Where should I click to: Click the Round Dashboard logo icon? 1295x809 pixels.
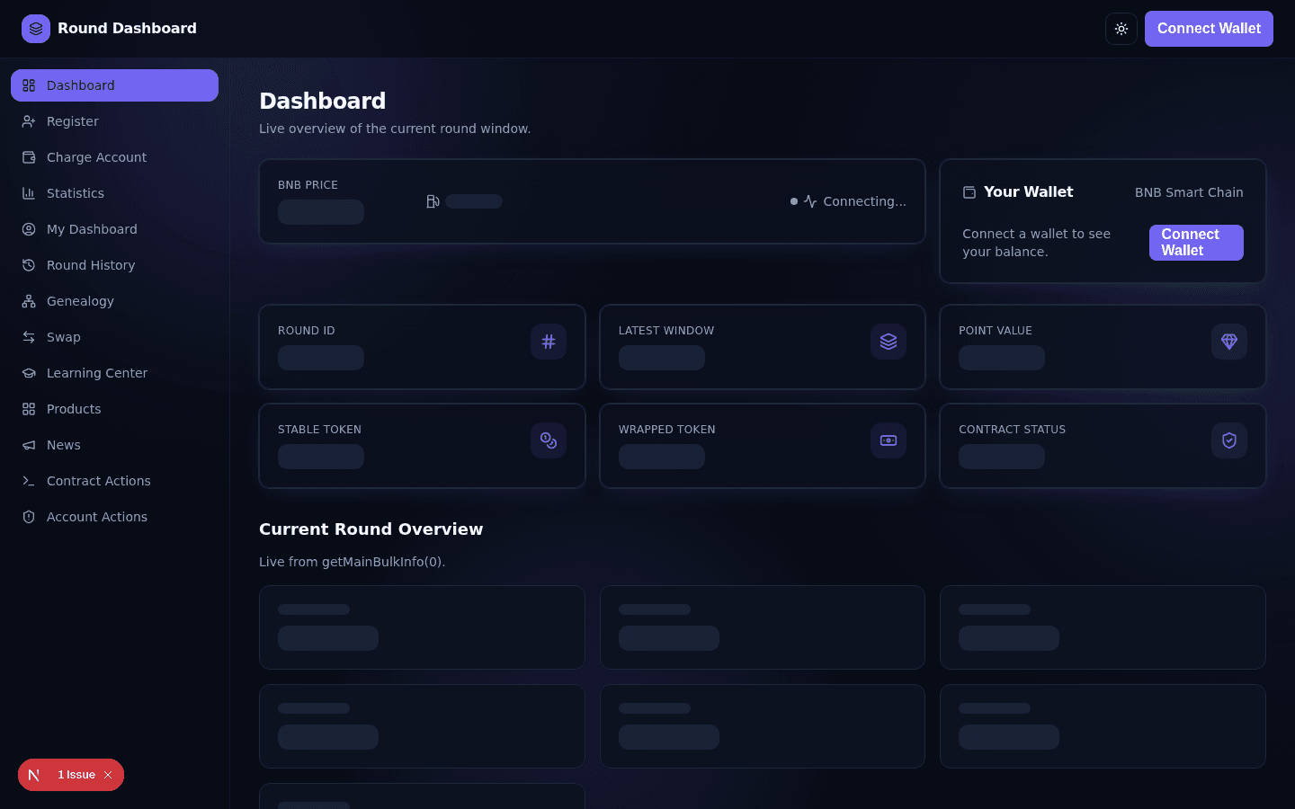tap(36, 29)
